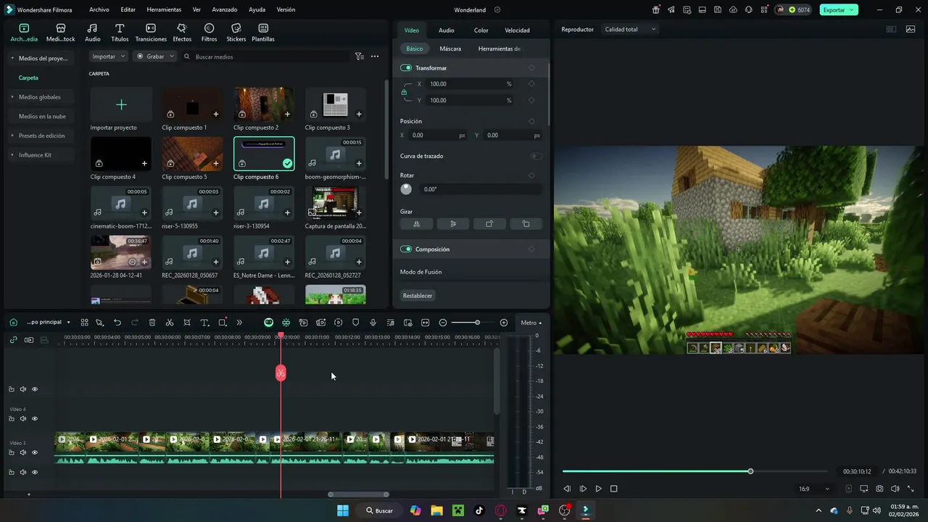Switch to the Máscara sub-tab
Image resolution: width=928 pixels, height=522 pixels.
pyautogui.click(x=450, y=49)
